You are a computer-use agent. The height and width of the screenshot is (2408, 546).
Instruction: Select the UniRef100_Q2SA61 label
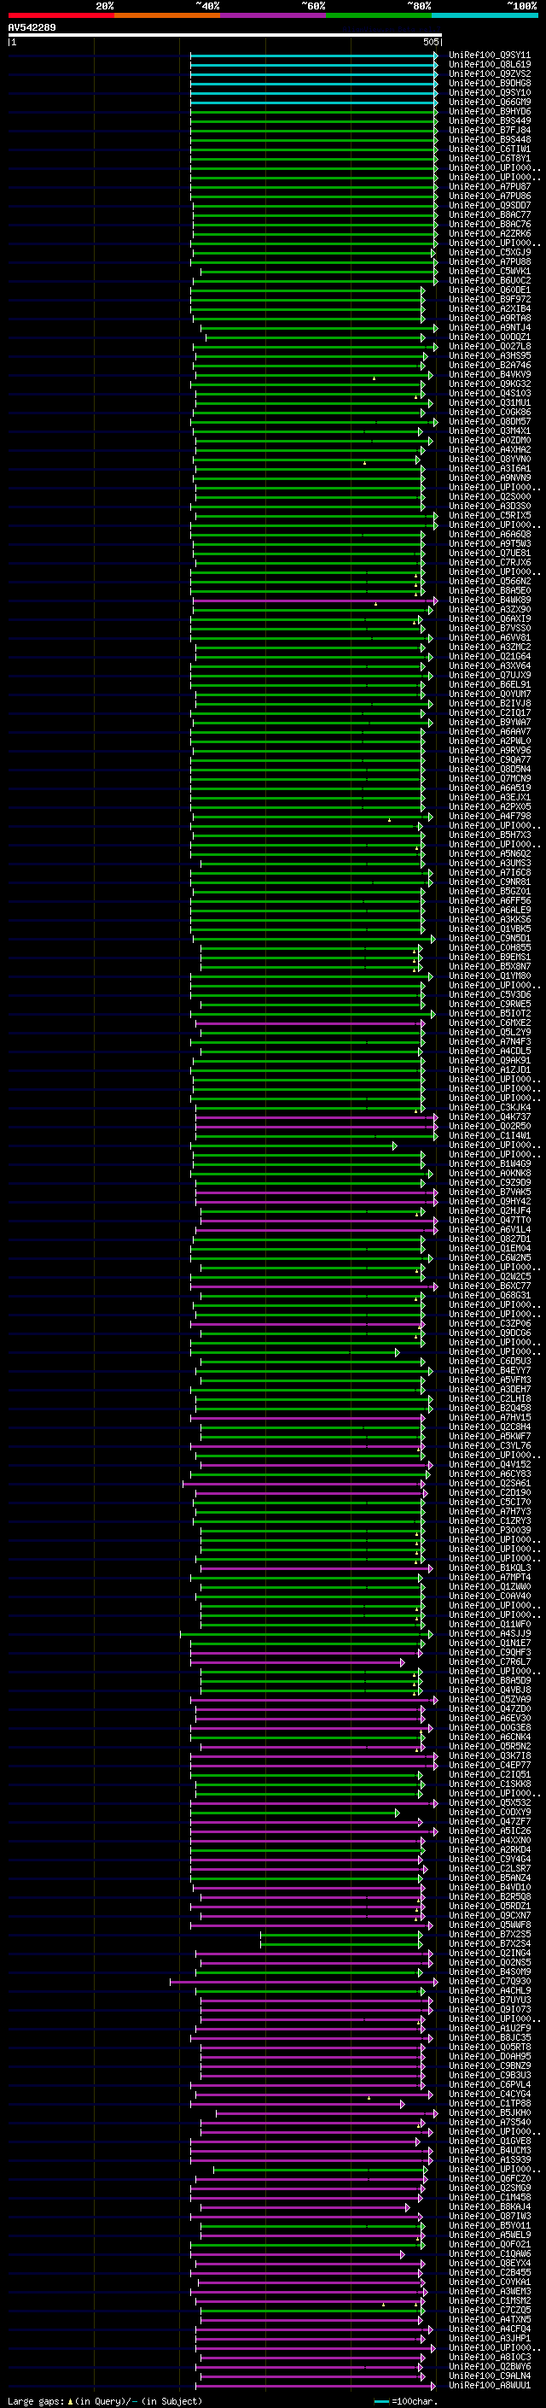489,1484
